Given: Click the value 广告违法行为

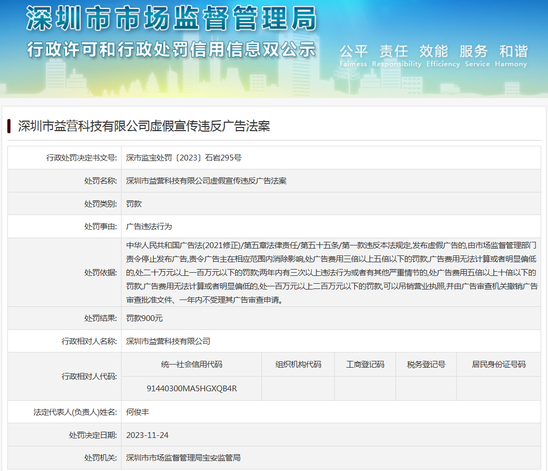Looking at the screenshot, I should pos(149,227).
